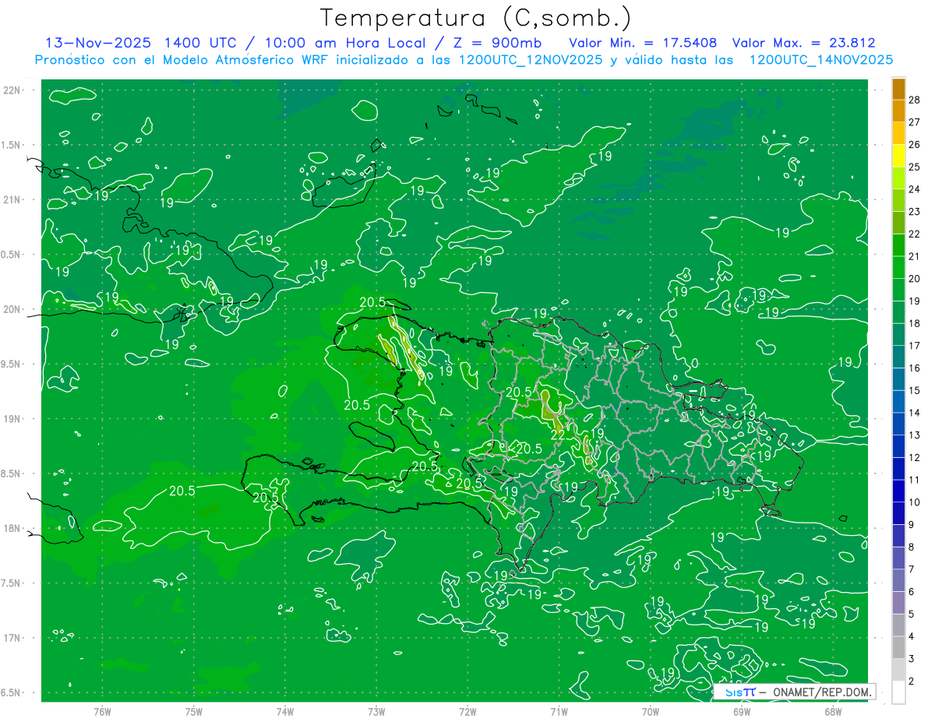The image size is (935, 722).
Task: Click the color bar label '23'
Action: coord(915,212)
